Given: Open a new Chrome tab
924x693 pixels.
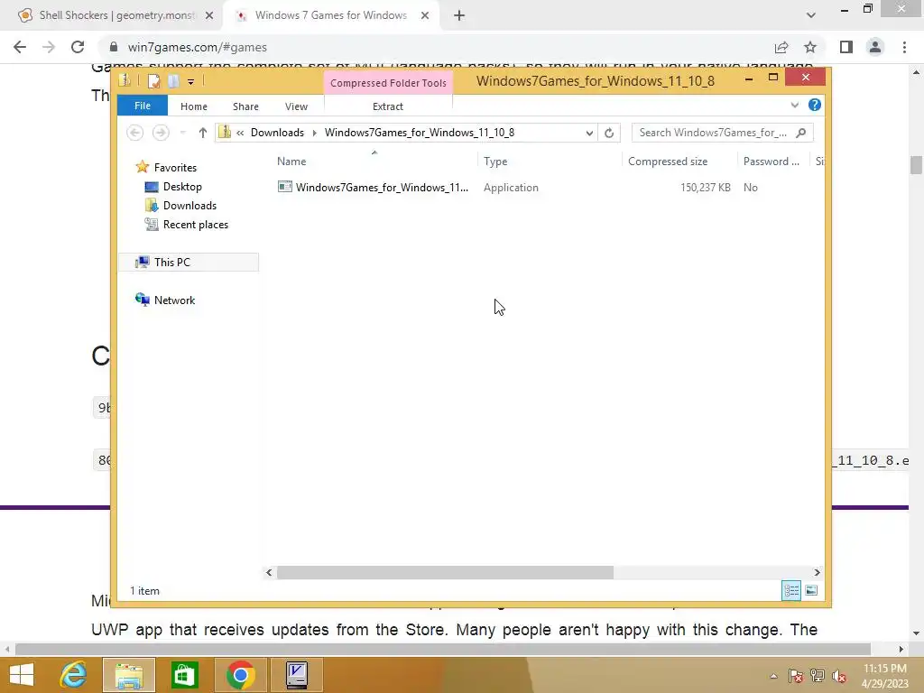Looking at the screenshot, I should pos(459,16).
